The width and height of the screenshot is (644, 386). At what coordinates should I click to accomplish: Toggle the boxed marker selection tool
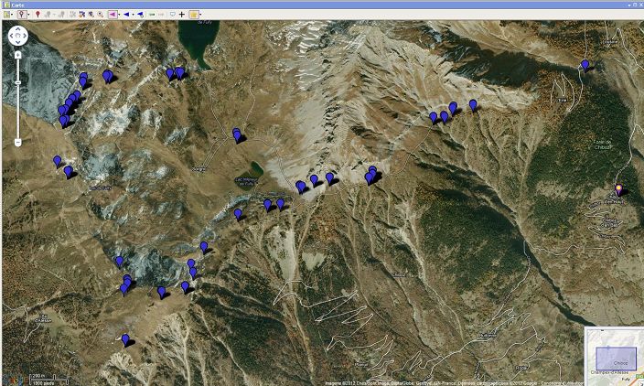click(x=22, y=15)
